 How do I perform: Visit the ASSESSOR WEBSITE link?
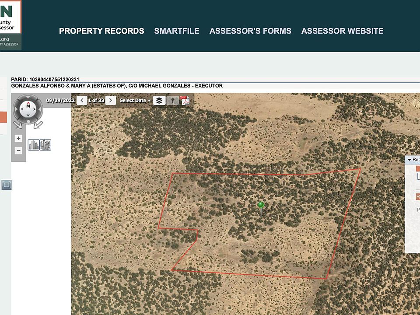coord(342,31)
